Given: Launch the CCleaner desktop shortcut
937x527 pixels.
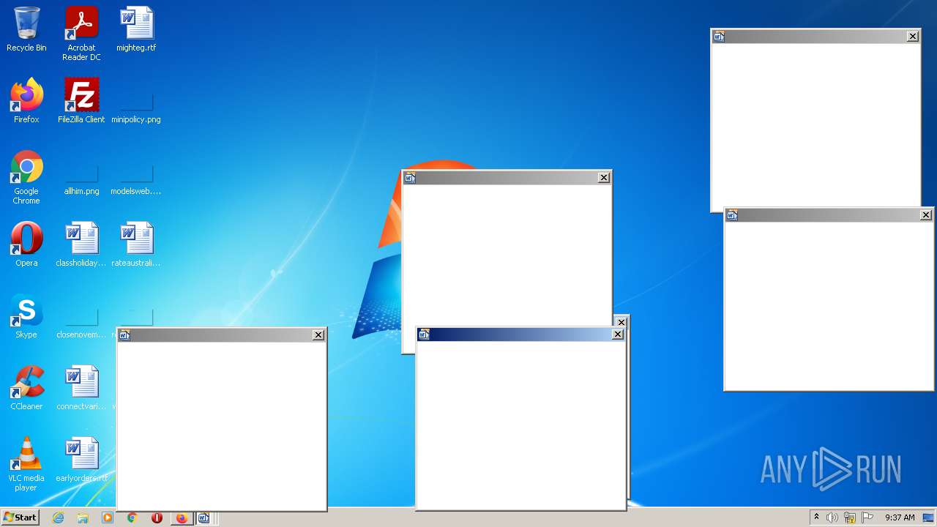Looking at the screenshot, I should coord(26,387).
